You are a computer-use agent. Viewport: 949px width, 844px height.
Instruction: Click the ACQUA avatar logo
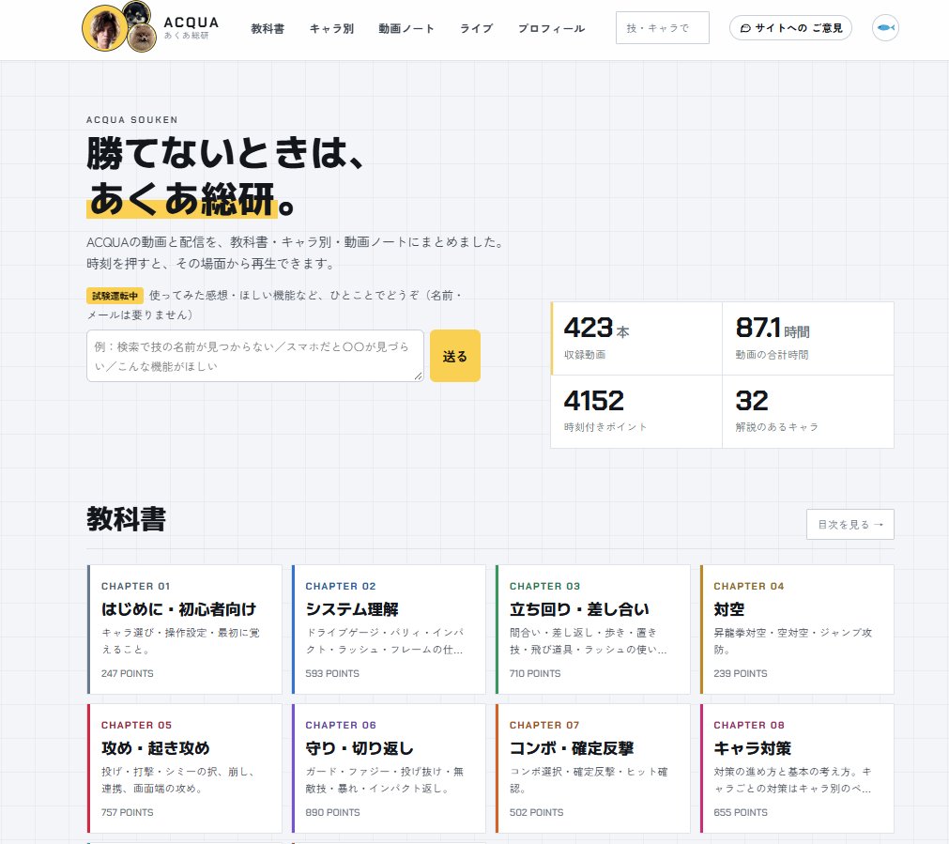[x=119, y=26]
